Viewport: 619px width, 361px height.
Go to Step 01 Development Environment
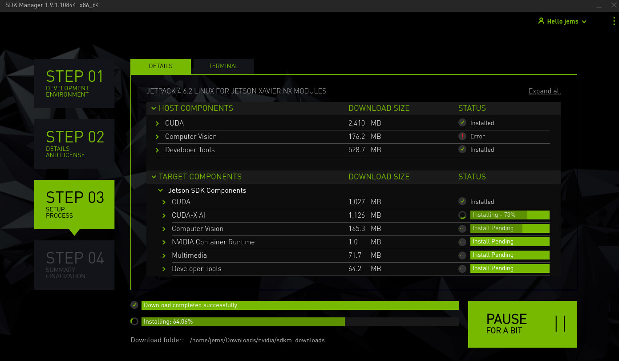pos(74,84)
